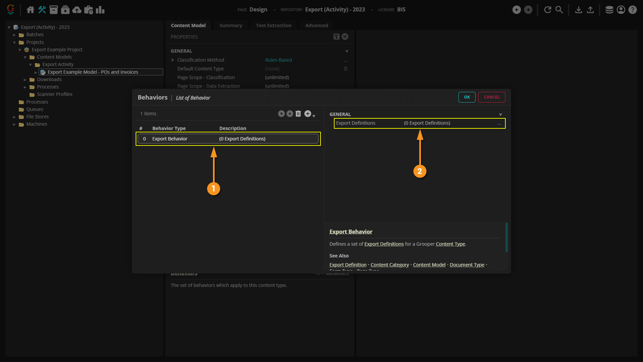Expand the Batches tree folder
Viewport: 643px width, 362px height.
point(14,35)
